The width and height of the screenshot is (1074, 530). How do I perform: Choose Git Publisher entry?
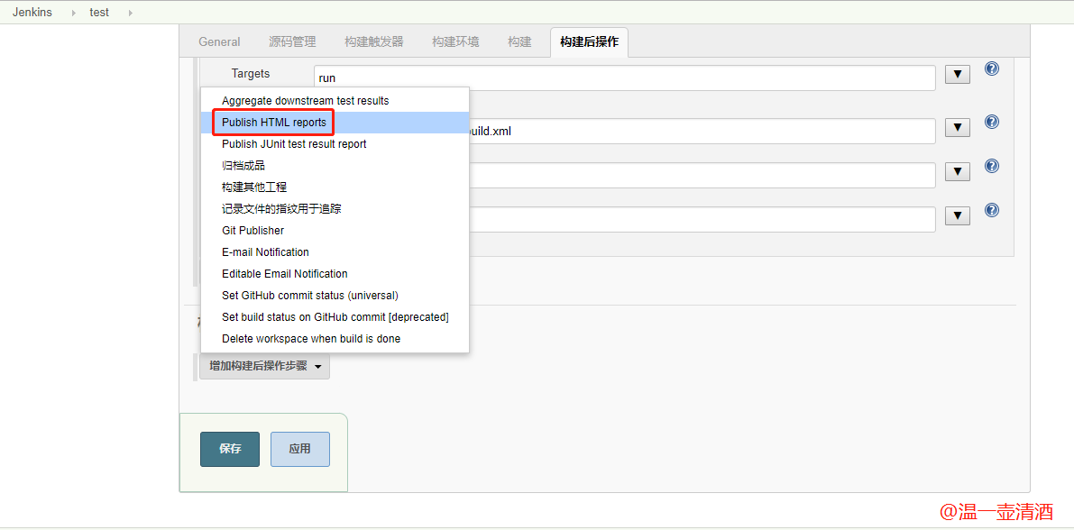pos(335,231)
